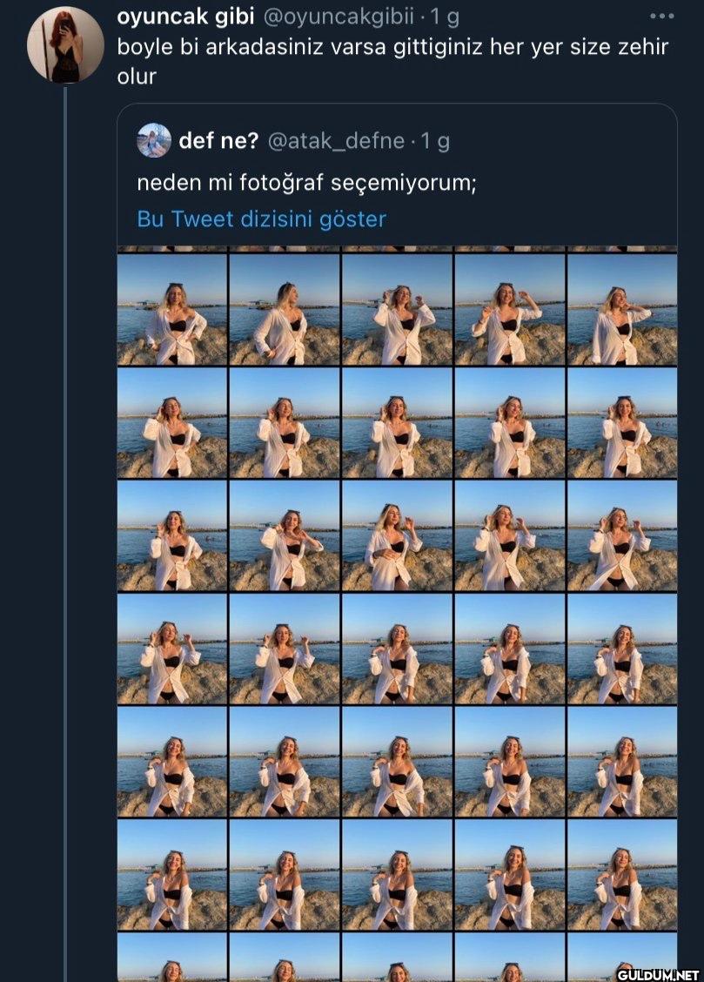Open the "def ne?" display name
The image size is (704, 982).
click(218, 140)
